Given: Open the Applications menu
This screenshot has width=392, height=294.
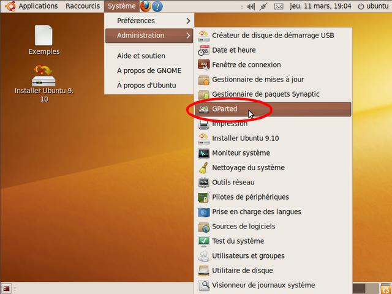Looking at the screenshot, I should tap(38, 6).
